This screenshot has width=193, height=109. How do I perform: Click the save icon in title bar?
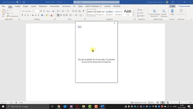24,2
